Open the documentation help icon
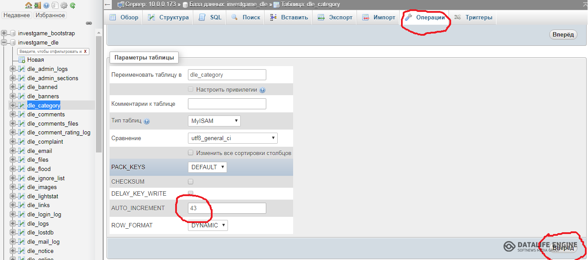Viewport: 588px width, 260px height. pos(46,5)
